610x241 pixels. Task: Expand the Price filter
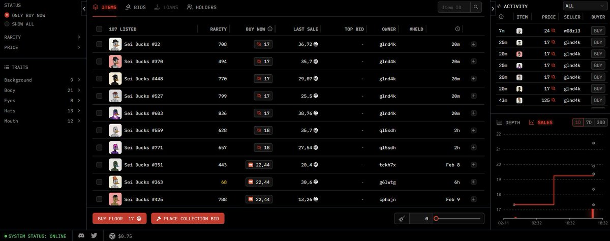pyautogui.click(x=42, y=47)
